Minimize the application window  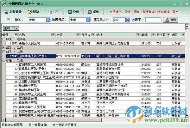coord(175,4)
